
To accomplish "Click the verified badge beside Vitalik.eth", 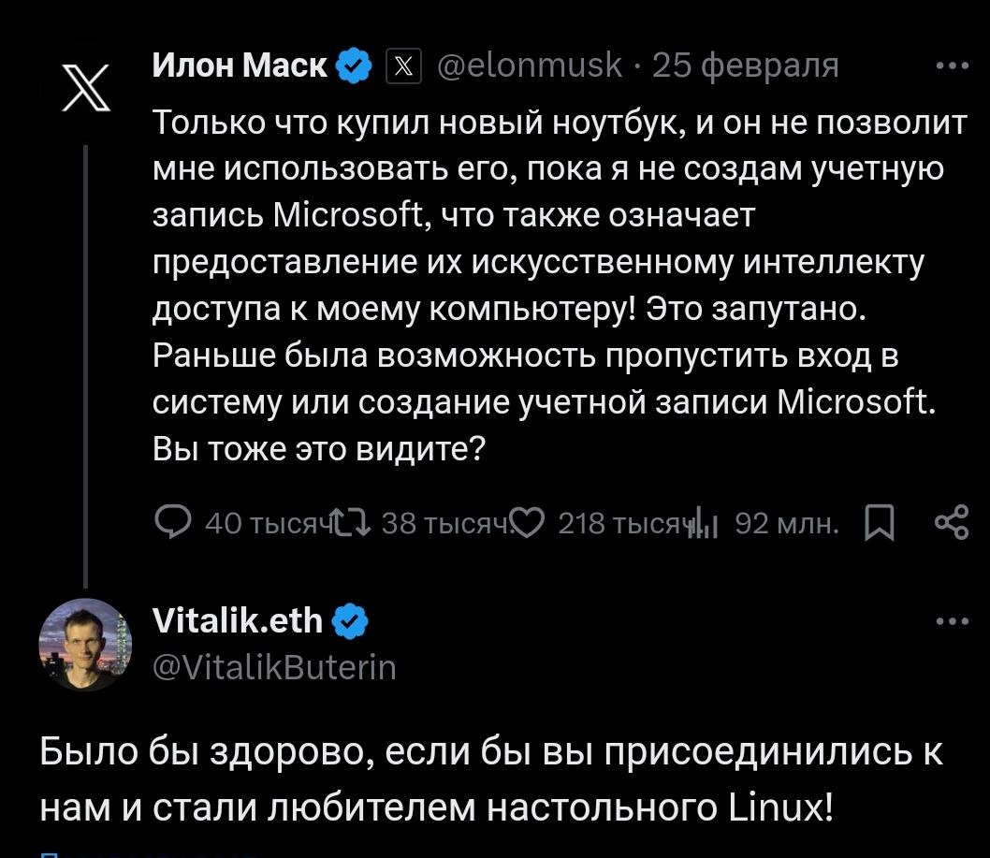I will pos(349,620).
